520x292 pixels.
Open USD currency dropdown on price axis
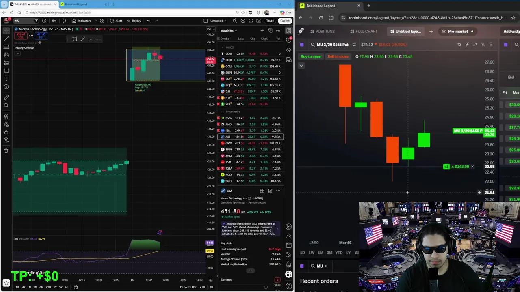point(210,29)
